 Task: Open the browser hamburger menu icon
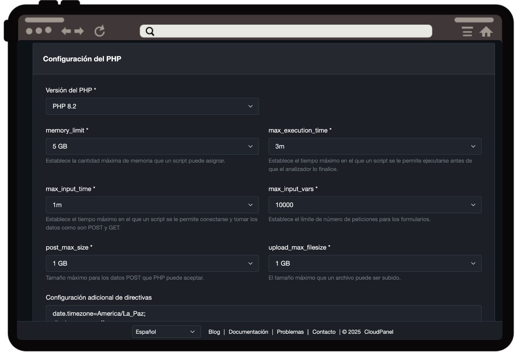[467, 32]
